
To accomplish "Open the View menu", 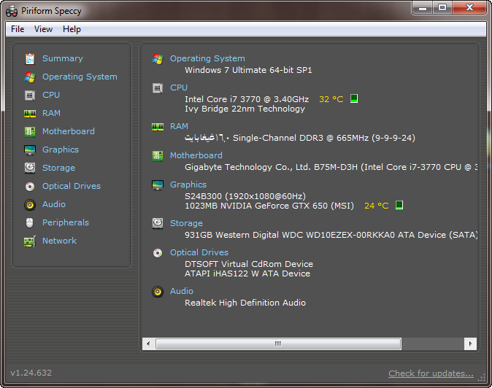I will [x=43, y=29].
